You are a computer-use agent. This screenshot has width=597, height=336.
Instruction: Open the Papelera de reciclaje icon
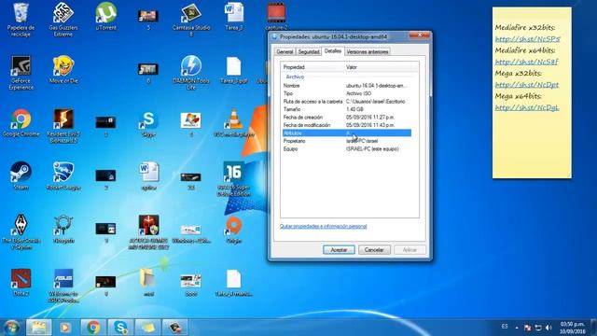21,19
